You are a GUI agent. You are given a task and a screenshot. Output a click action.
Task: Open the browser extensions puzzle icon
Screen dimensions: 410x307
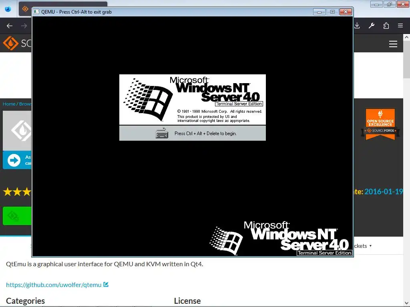[386, 26]
